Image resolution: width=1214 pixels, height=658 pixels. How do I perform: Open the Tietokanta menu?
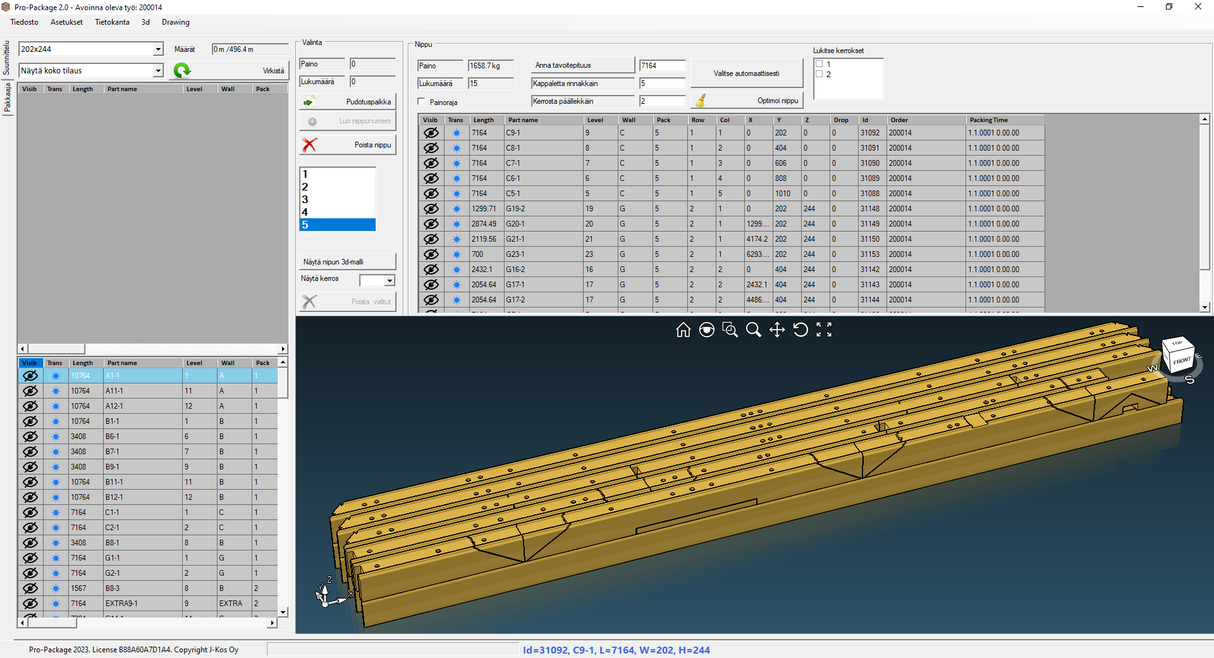coord(112,22)
